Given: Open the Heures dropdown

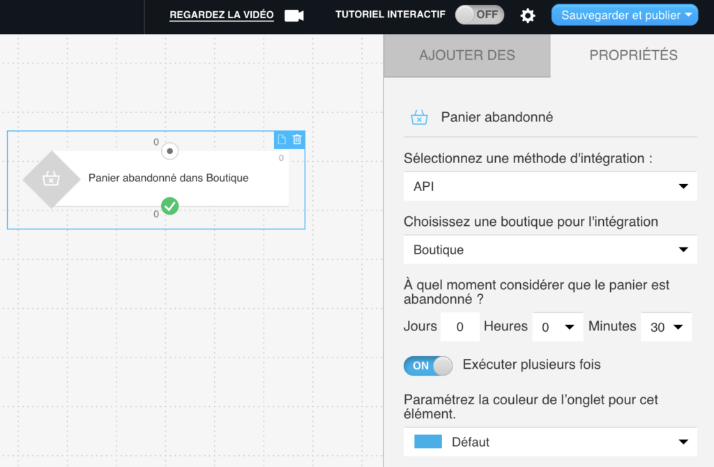Looking at the screenshot, I should pyautogui.click(x=558, y=327).
